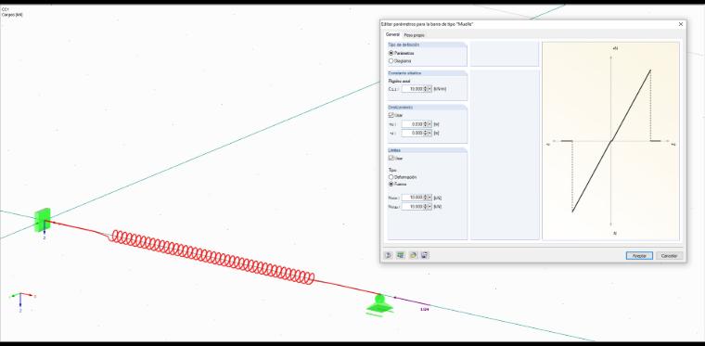Open the Nmin limit value dropdown

(429, 206)
